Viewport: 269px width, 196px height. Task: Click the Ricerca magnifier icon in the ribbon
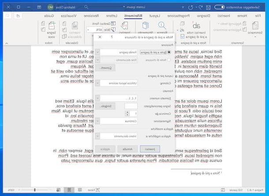(x=162, y=25)
